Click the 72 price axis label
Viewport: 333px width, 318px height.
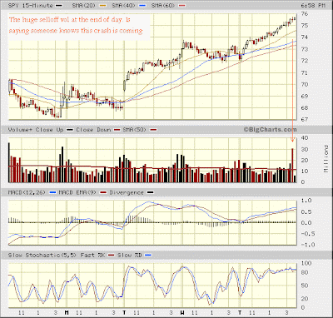(305, 61)
